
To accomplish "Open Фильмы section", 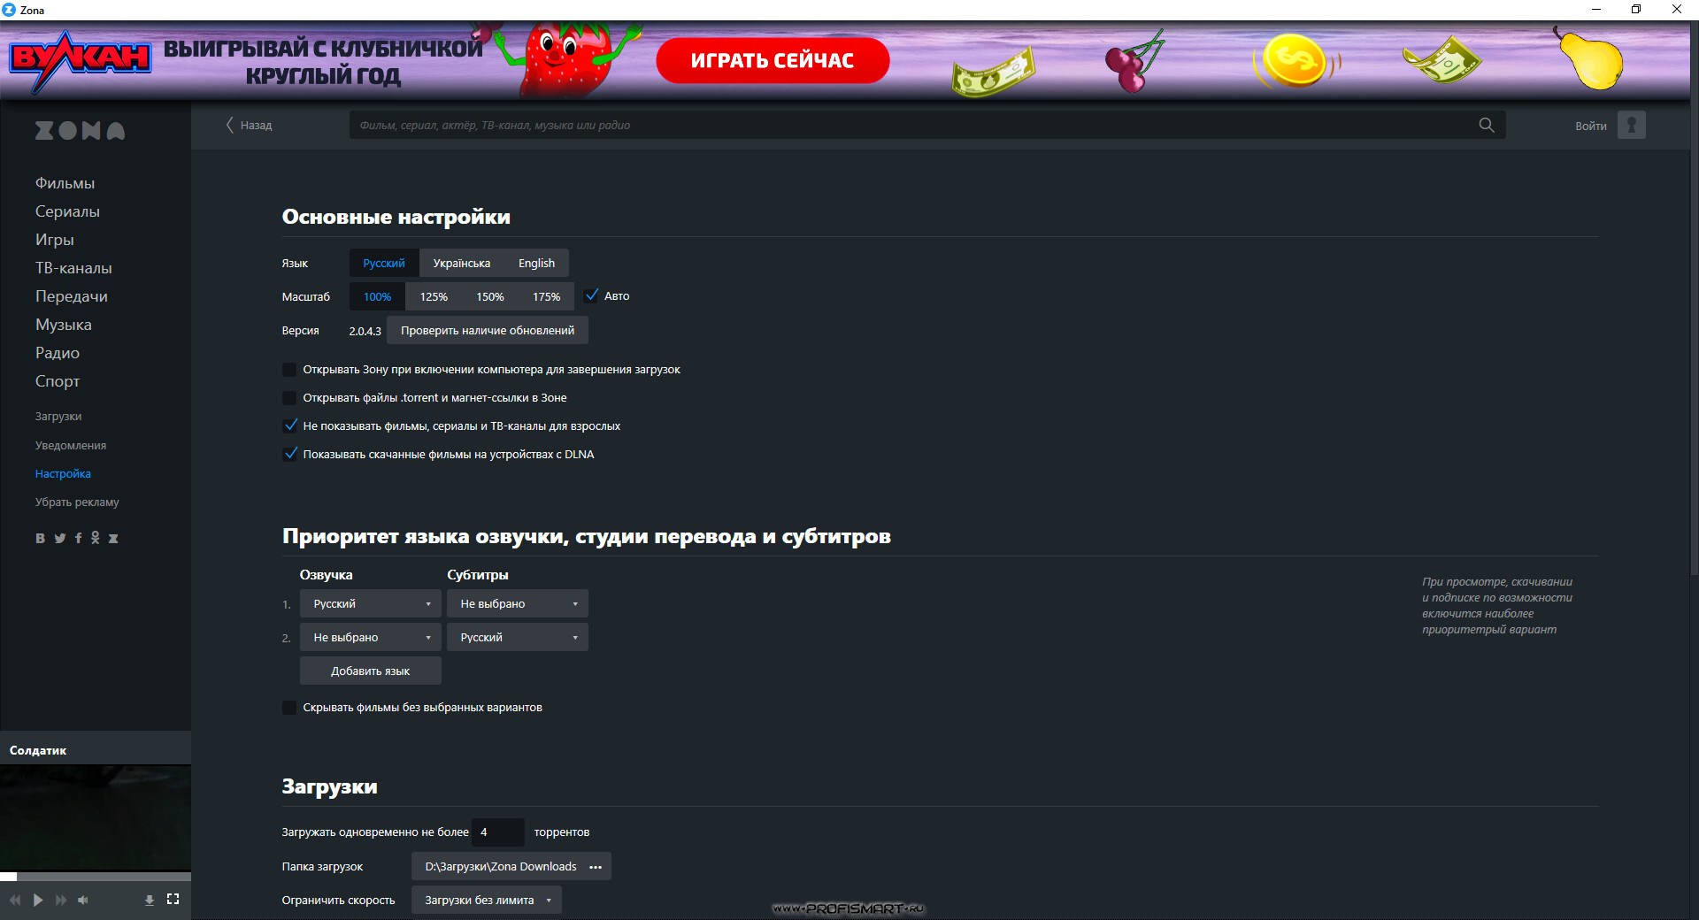I will coord(65,183).
